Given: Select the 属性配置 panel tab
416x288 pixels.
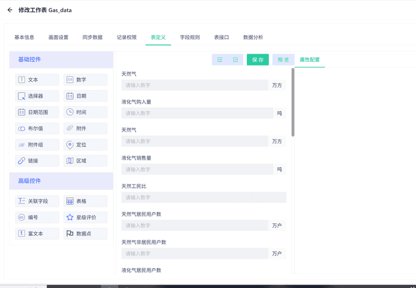Looking at the screenshot, I should 310,60.
